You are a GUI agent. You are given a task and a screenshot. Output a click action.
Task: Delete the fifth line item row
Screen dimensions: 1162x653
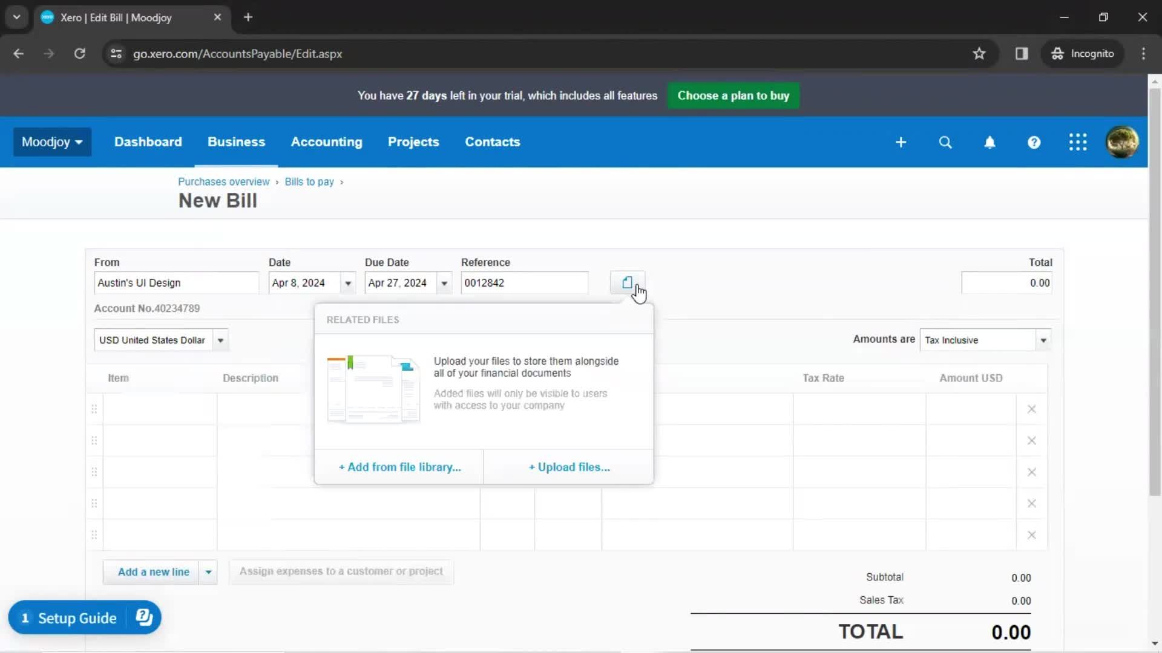[x=1032, y=535]
